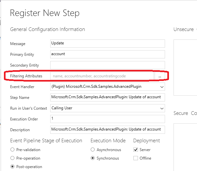This screenshot has height=171, width=197.
Task: Uncheck the Server deployment checkbox
Action: pyautogui.click(x=136, y=150)
